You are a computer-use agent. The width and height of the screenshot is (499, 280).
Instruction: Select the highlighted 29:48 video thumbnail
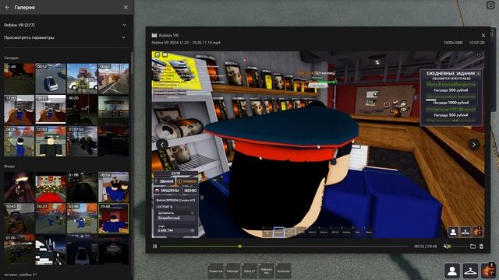coord(114,219)
